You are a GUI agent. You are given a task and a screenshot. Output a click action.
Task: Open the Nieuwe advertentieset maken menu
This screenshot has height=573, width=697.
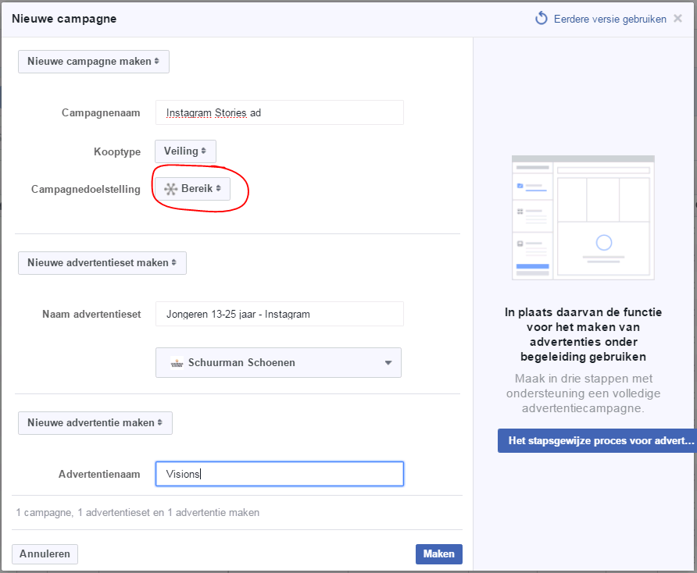[x=102, y=263]
